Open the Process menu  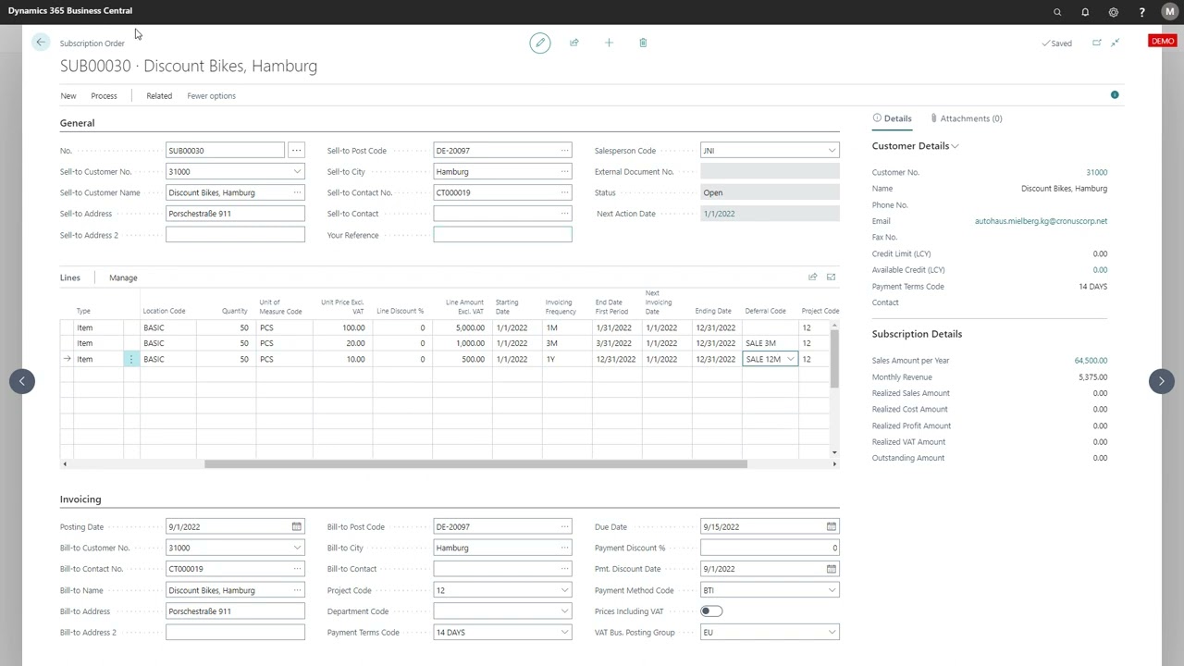[x=104, y=95]
